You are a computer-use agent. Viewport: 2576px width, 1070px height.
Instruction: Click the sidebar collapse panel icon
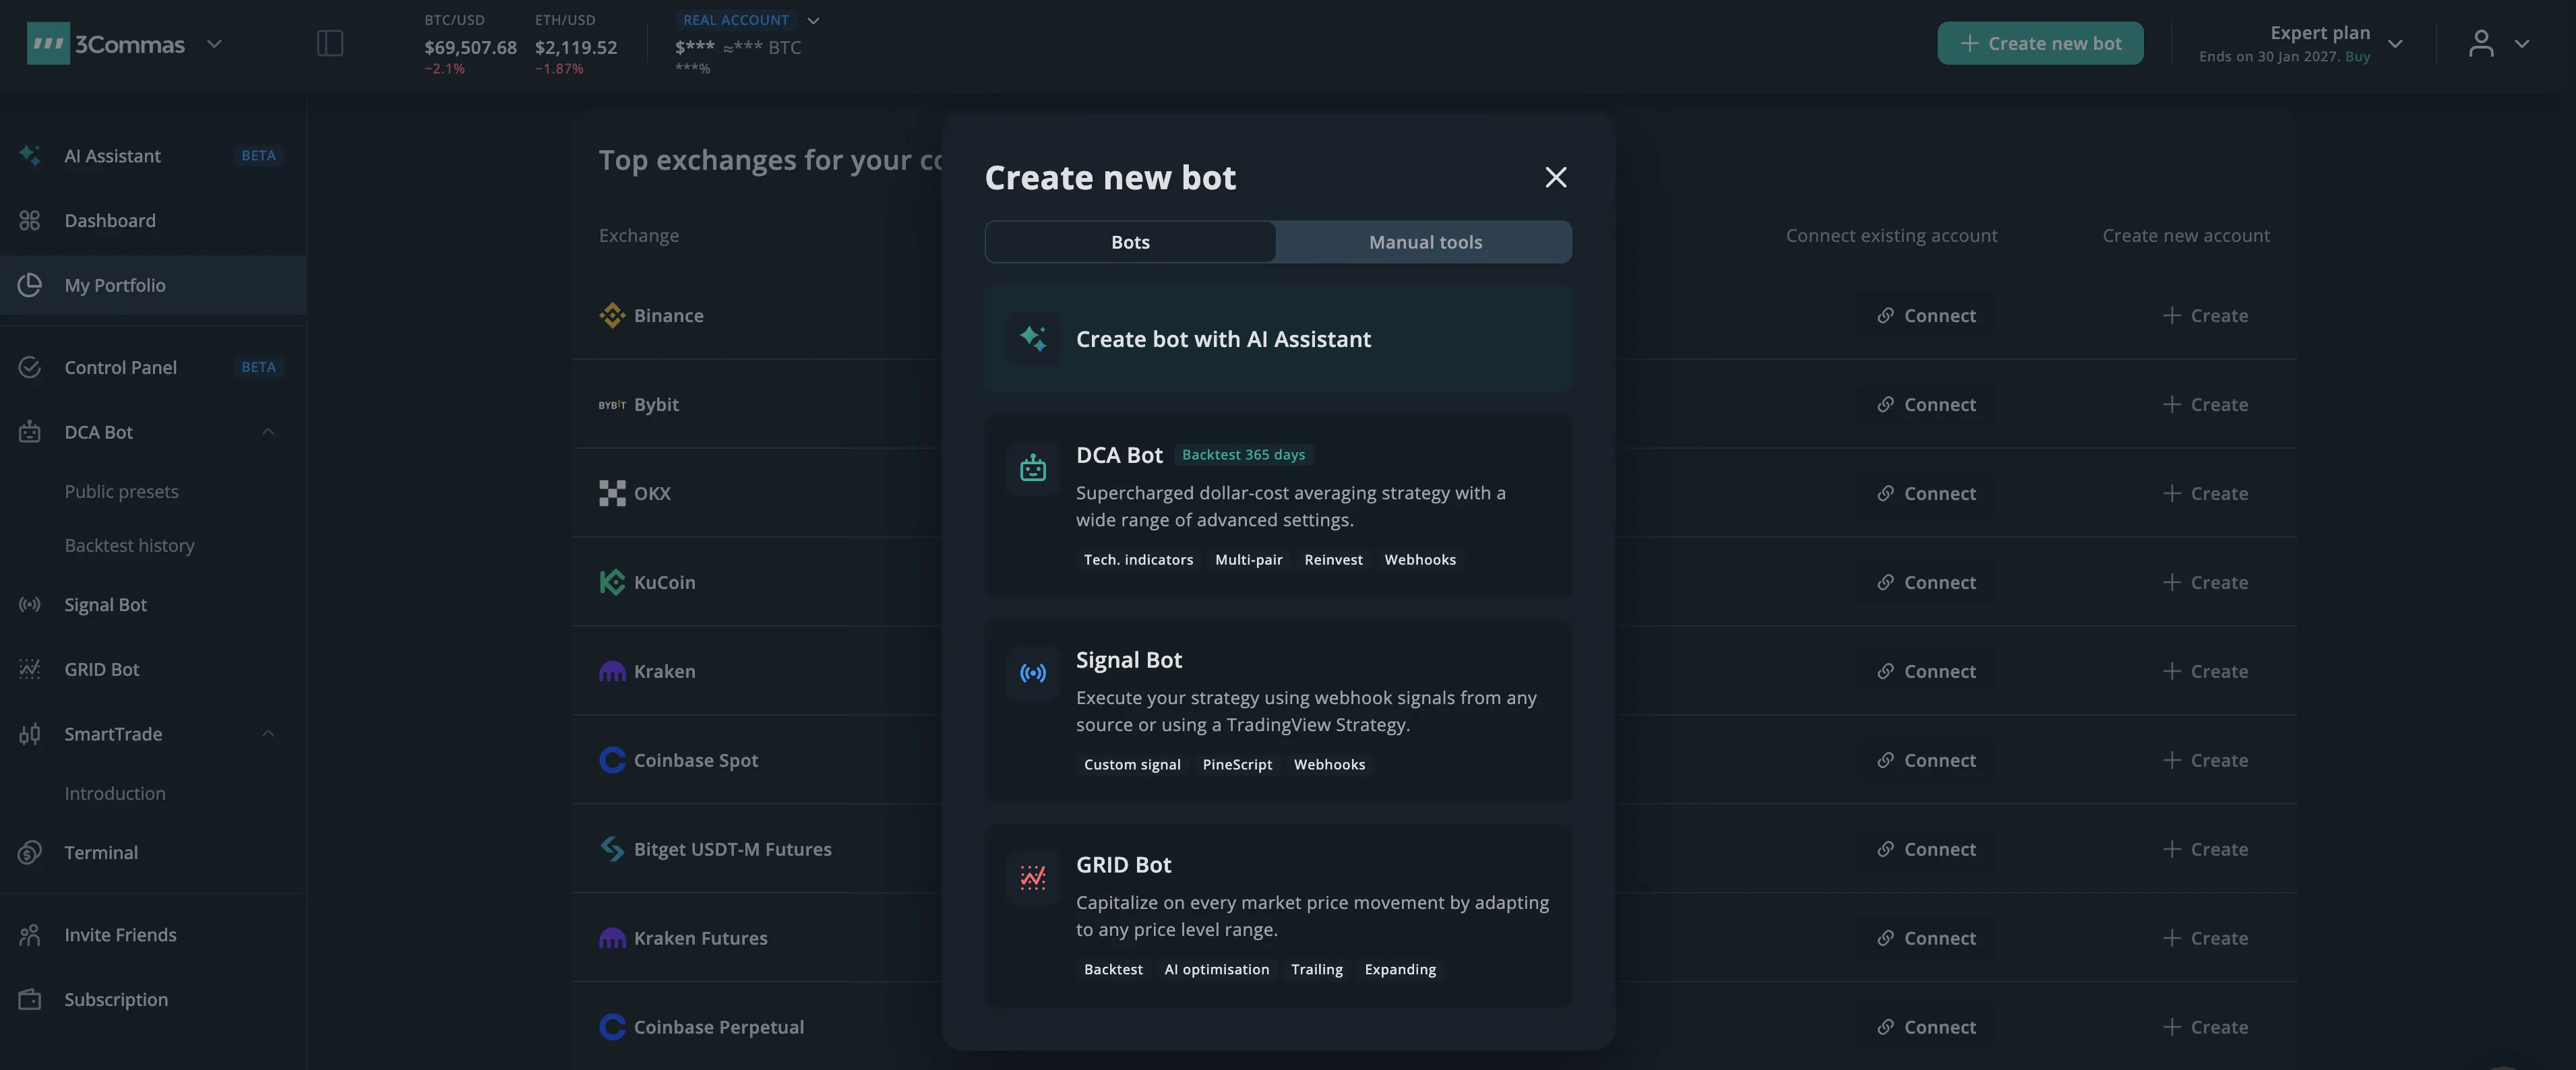[330, 43]
